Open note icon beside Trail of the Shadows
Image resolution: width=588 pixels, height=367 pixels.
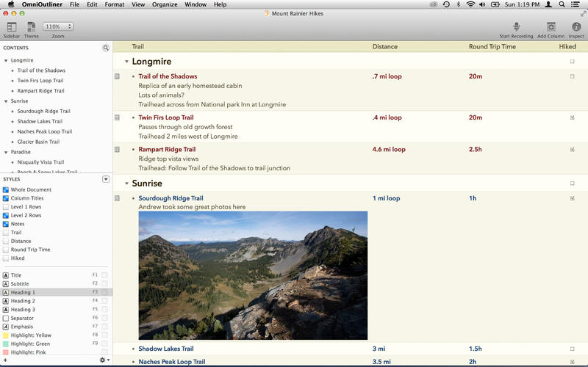117,76
